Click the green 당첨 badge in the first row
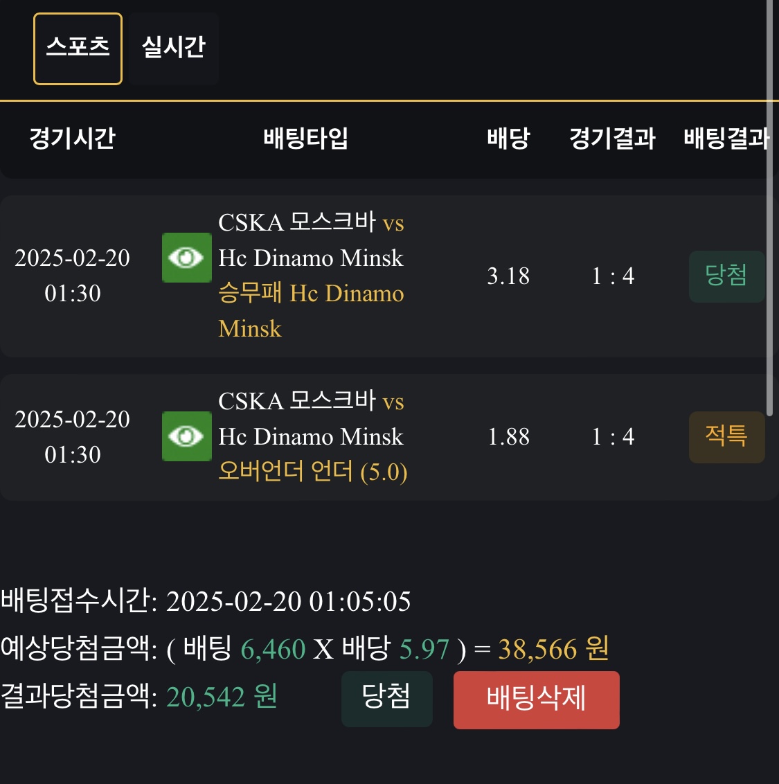This screenshot has width=779, height=784. tap(726, 276)
